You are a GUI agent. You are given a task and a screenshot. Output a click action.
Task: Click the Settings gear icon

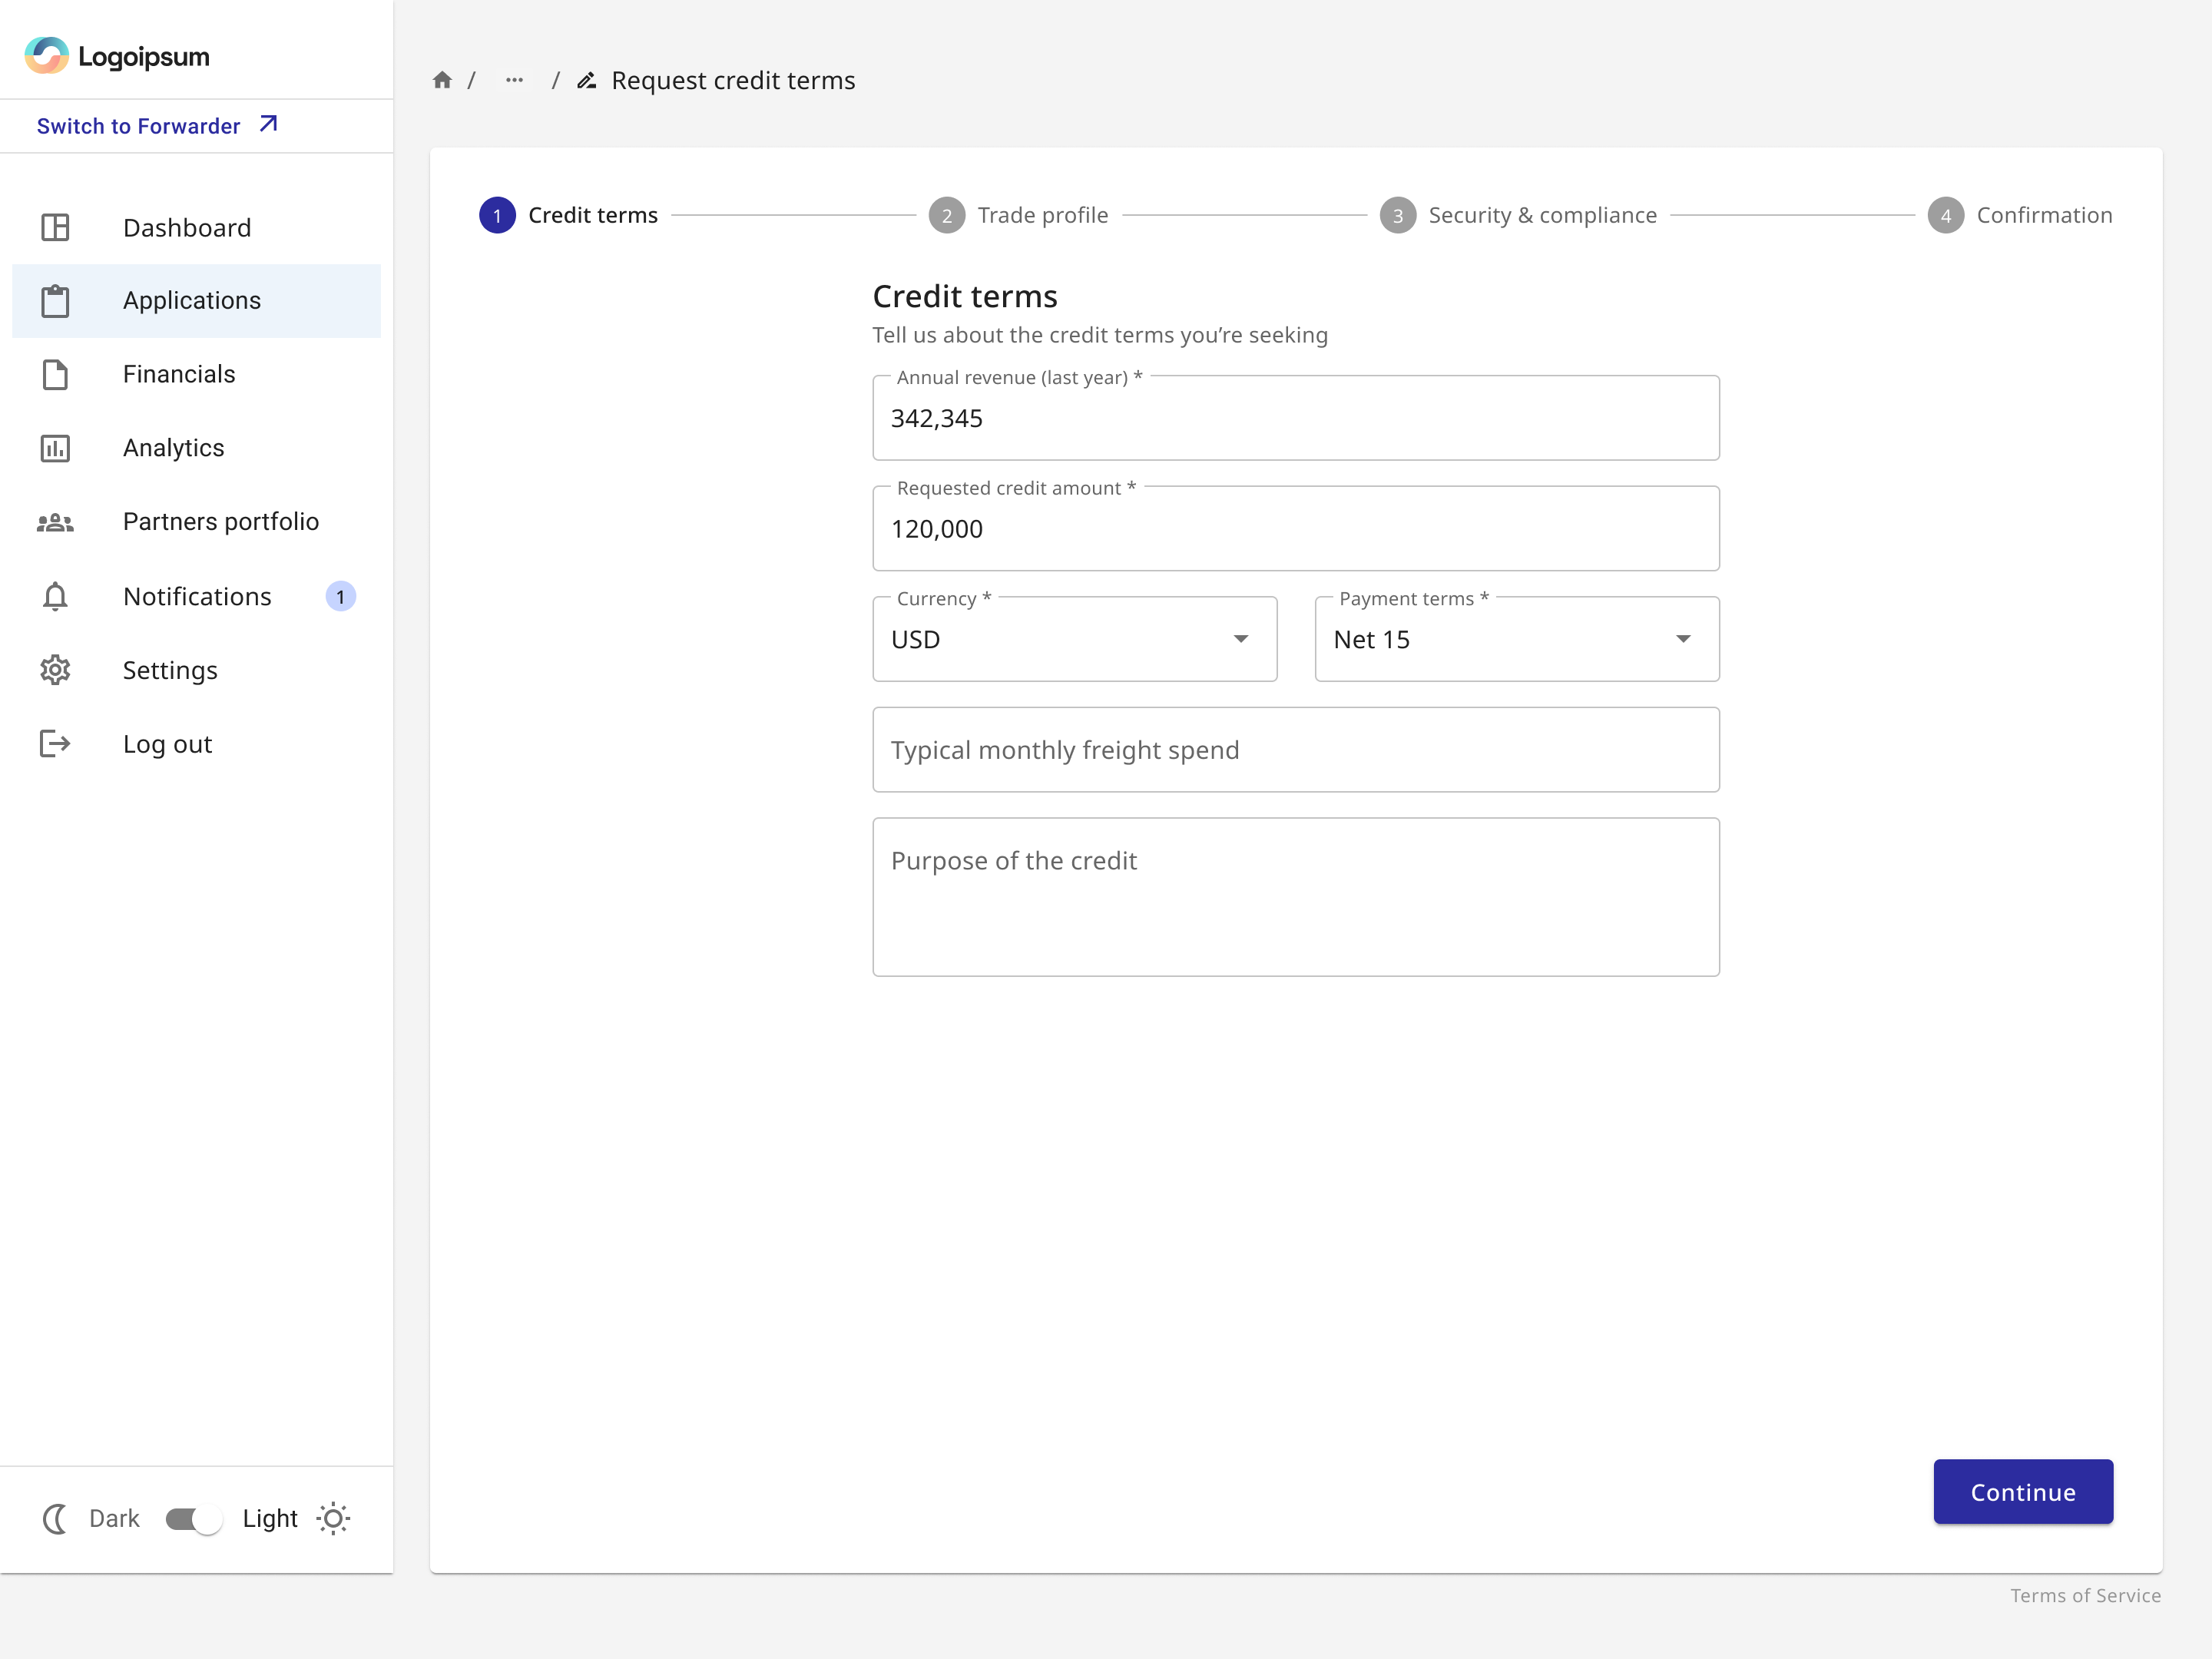(55, 670)
